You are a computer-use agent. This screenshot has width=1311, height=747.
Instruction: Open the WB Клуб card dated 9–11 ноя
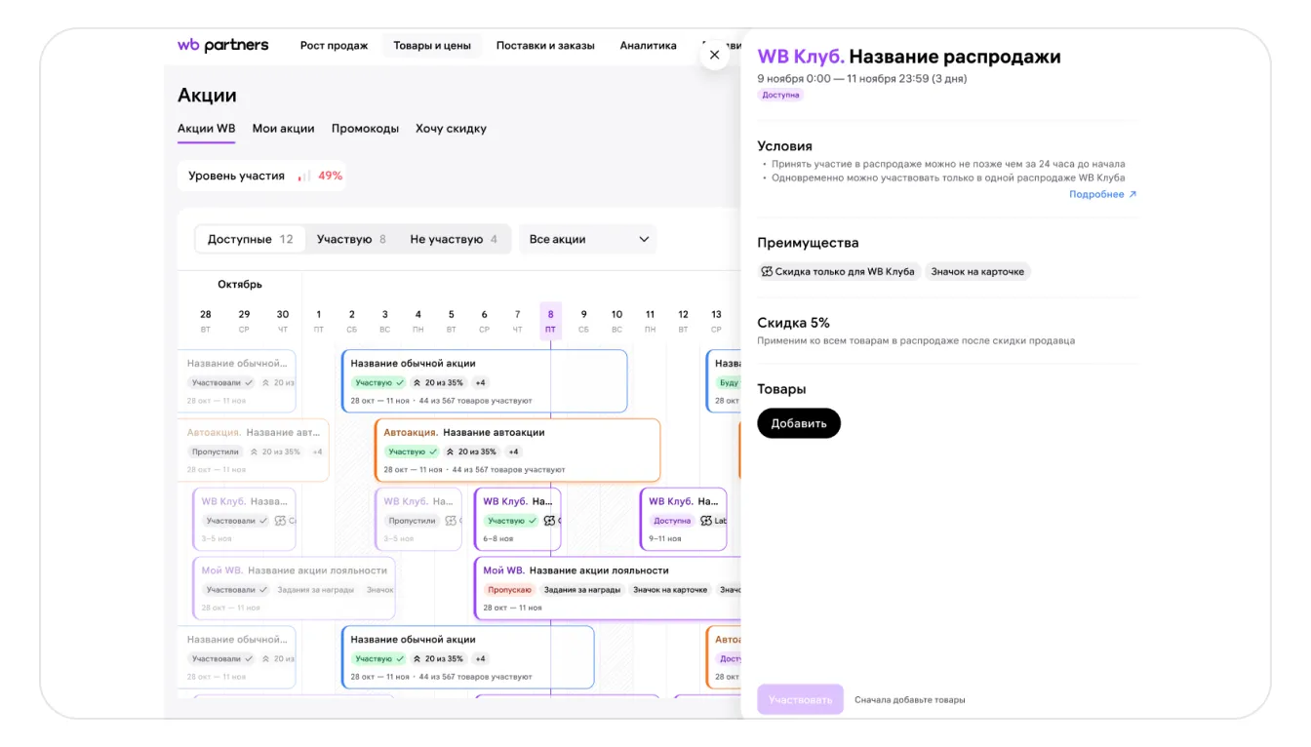[x=683, y=520]
